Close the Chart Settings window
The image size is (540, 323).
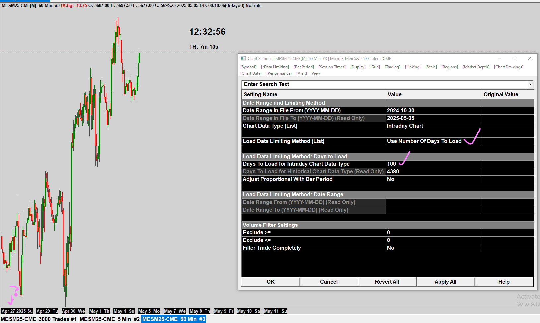coord(530,58)
